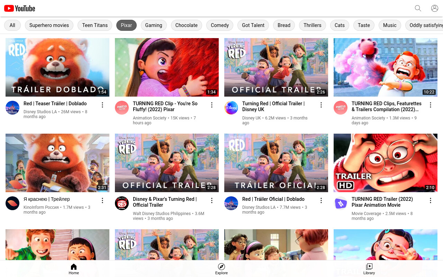Open the search icon

[418, 8]
